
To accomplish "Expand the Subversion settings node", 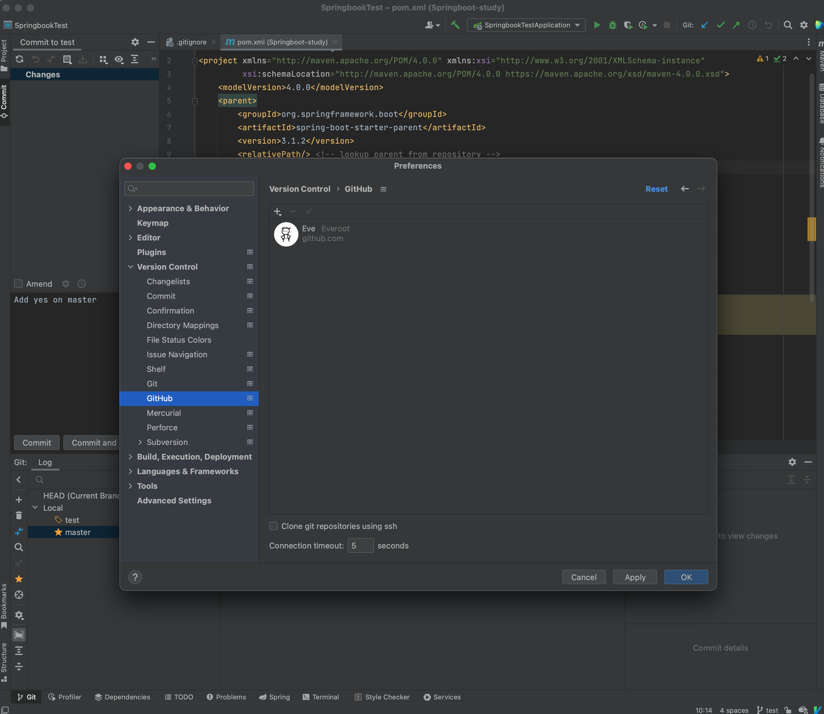I will [140, 442].
